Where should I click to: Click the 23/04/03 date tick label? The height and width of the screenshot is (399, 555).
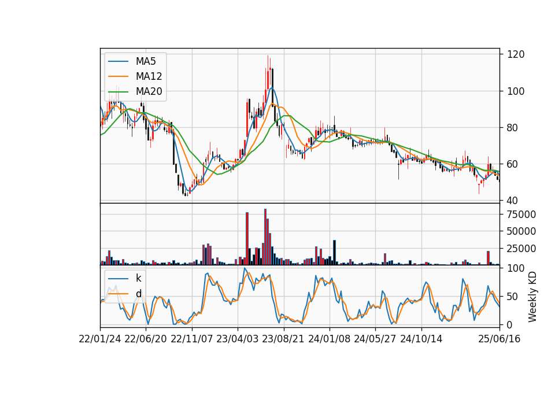pyautogui.click(x=238, y=339)
